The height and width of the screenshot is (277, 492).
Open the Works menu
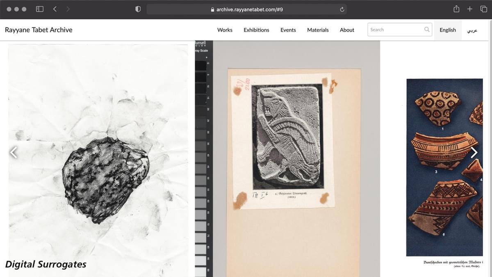pos(225,30)
